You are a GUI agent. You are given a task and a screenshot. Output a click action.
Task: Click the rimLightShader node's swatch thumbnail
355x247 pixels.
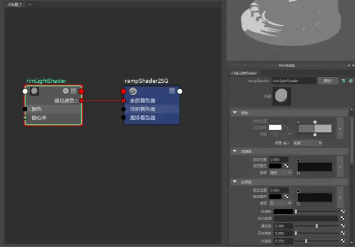(34, 91)
